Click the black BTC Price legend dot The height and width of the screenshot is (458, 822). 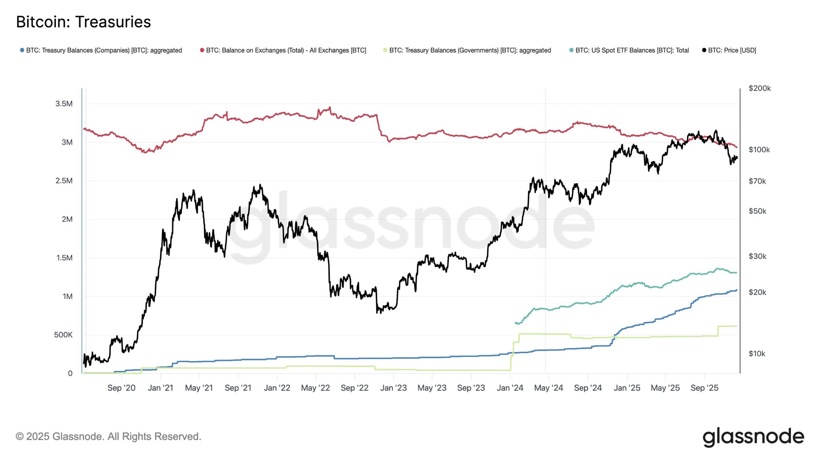pyautogui.click(x=704, y=50)
